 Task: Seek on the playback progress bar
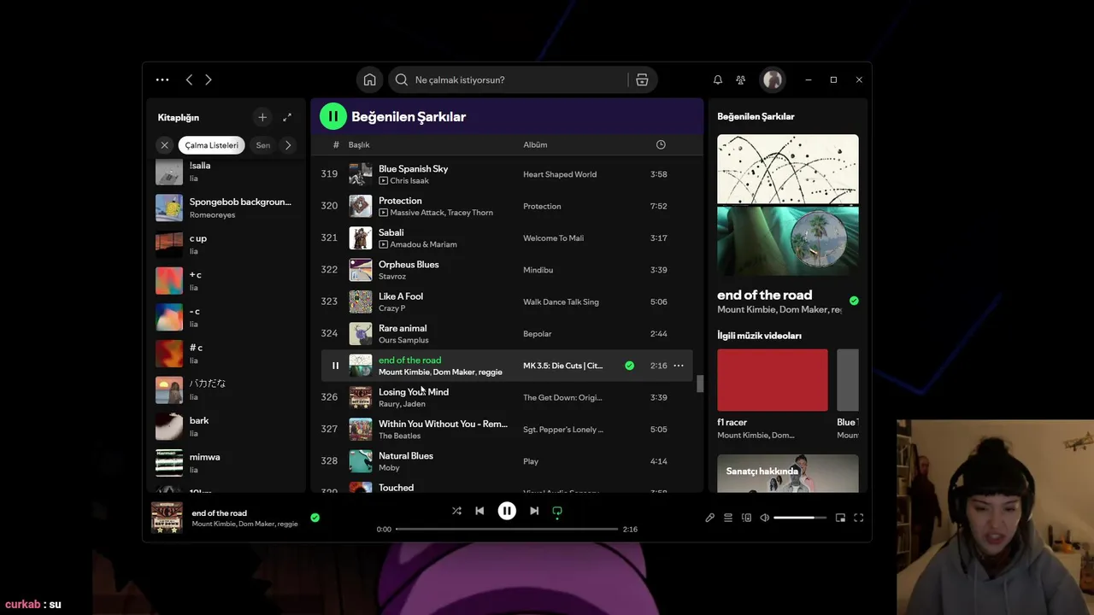click(507, 530)
